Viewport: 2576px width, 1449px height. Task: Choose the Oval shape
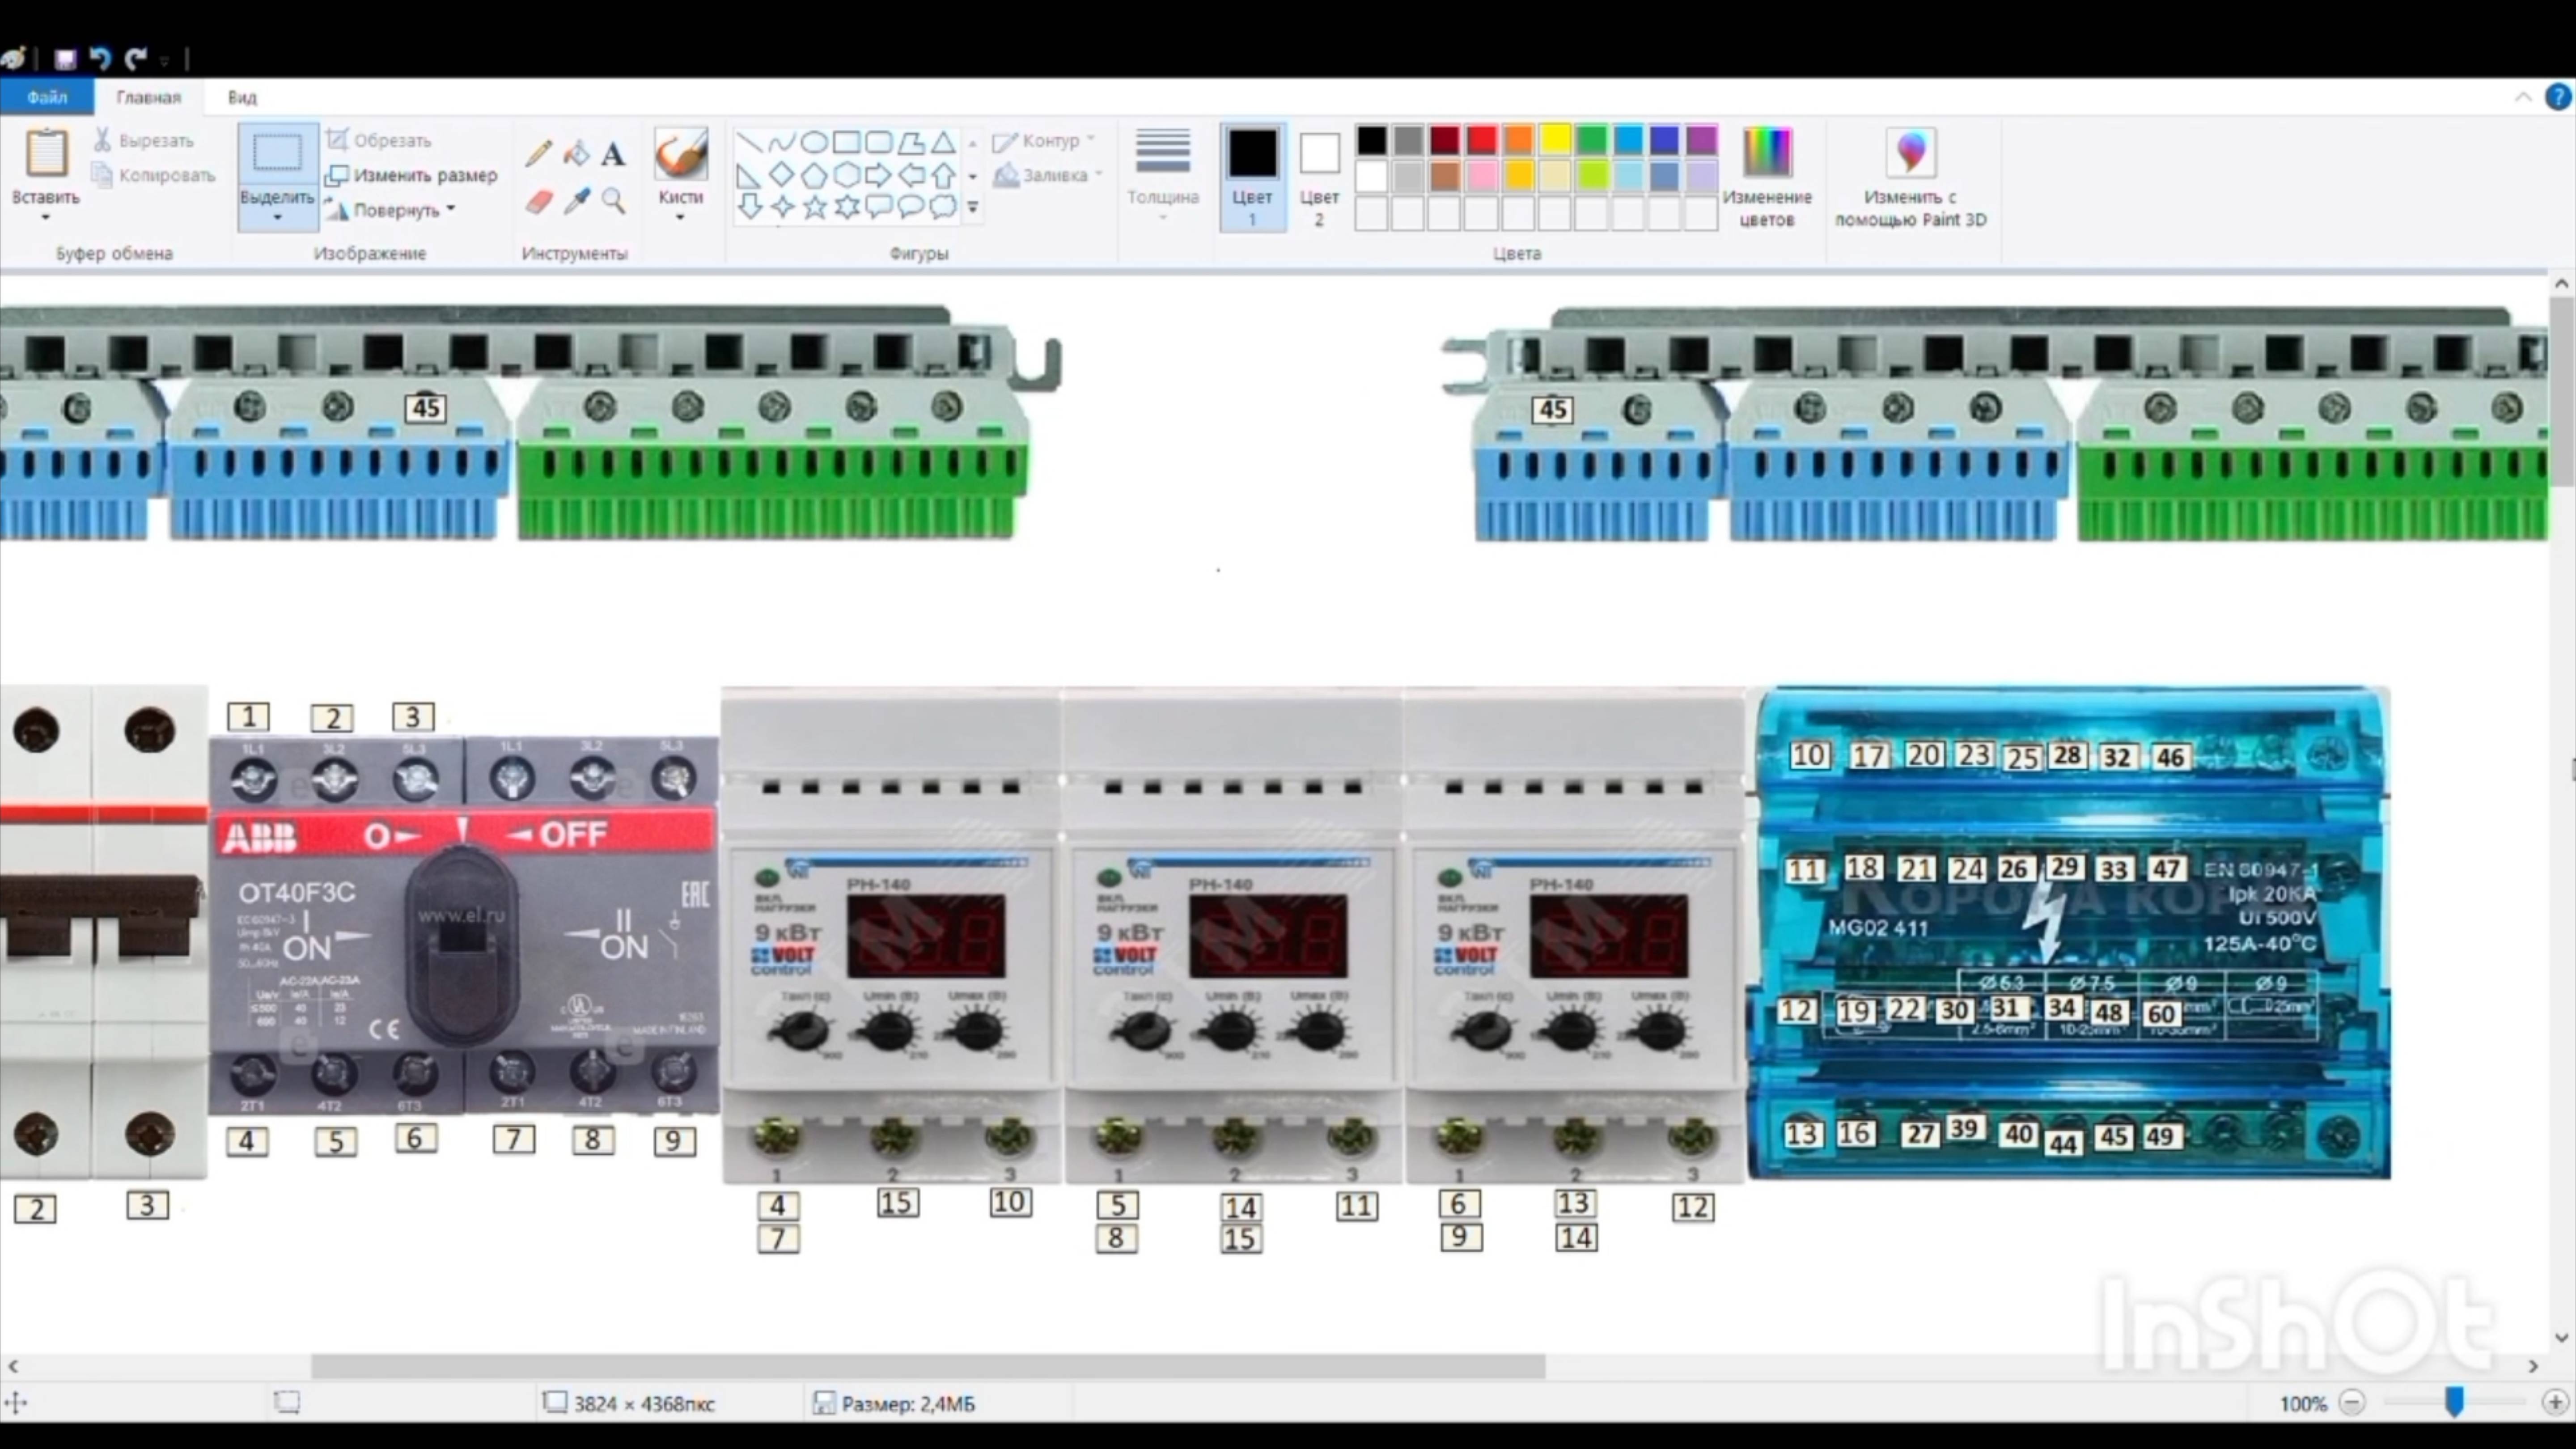coord(814,142)
